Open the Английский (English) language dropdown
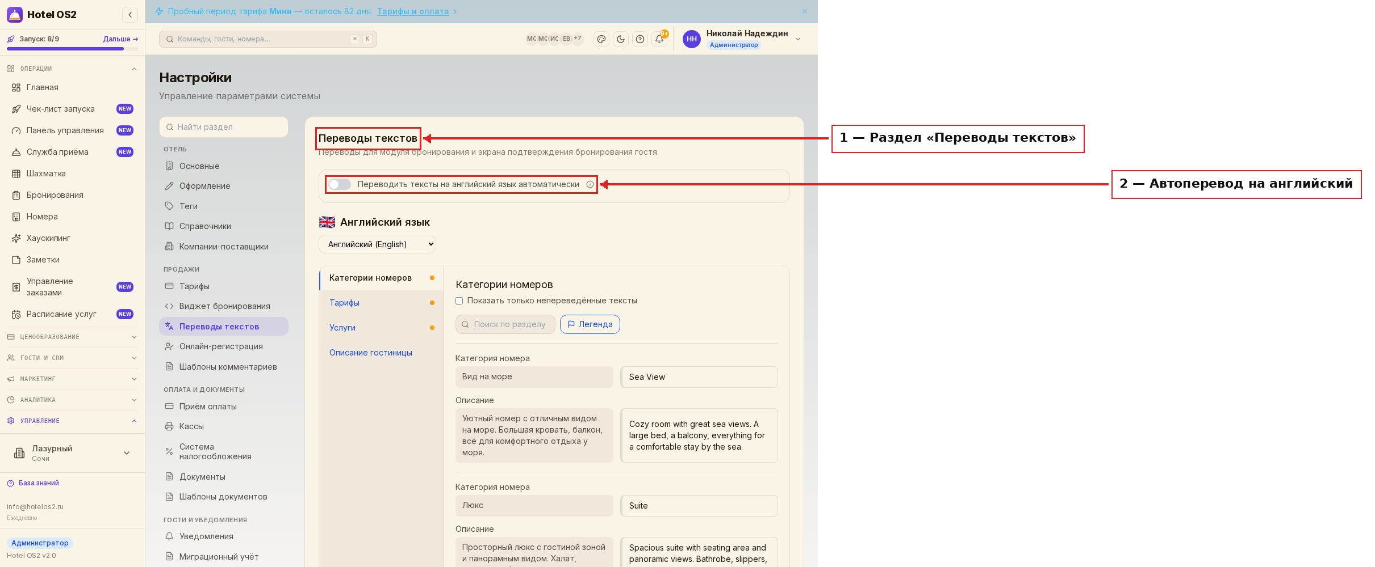The height and width of the screenshot is (567, 1375). (x=378, y=244)
